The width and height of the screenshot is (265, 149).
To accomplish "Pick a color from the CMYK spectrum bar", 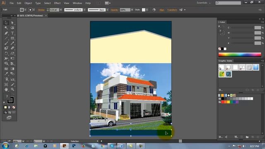I will pos(240,55).
